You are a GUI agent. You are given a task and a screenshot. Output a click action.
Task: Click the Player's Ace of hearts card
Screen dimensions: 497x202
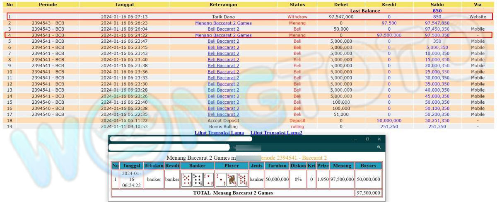click(221, 180)
